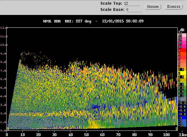187x137 pixels.
Task: Click the -1 dB blue swatch
Action: (x=182, y=118)
